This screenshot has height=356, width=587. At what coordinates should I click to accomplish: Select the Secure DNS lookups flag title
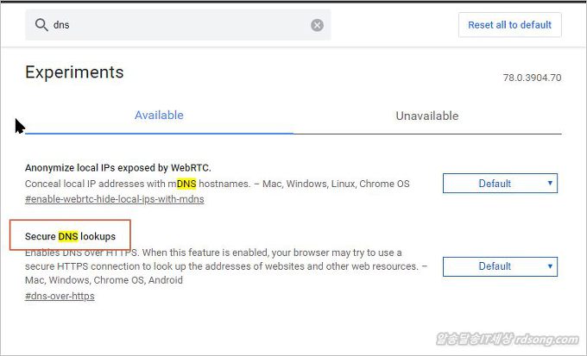pos(70,235)
